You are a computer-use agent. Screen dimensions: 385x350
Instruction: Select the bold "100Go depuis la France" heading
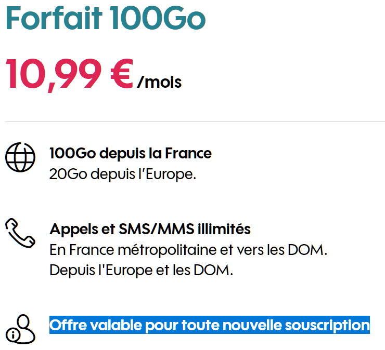131,154
